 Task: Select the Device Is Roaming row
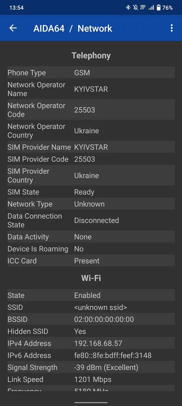tap(91, 249)
